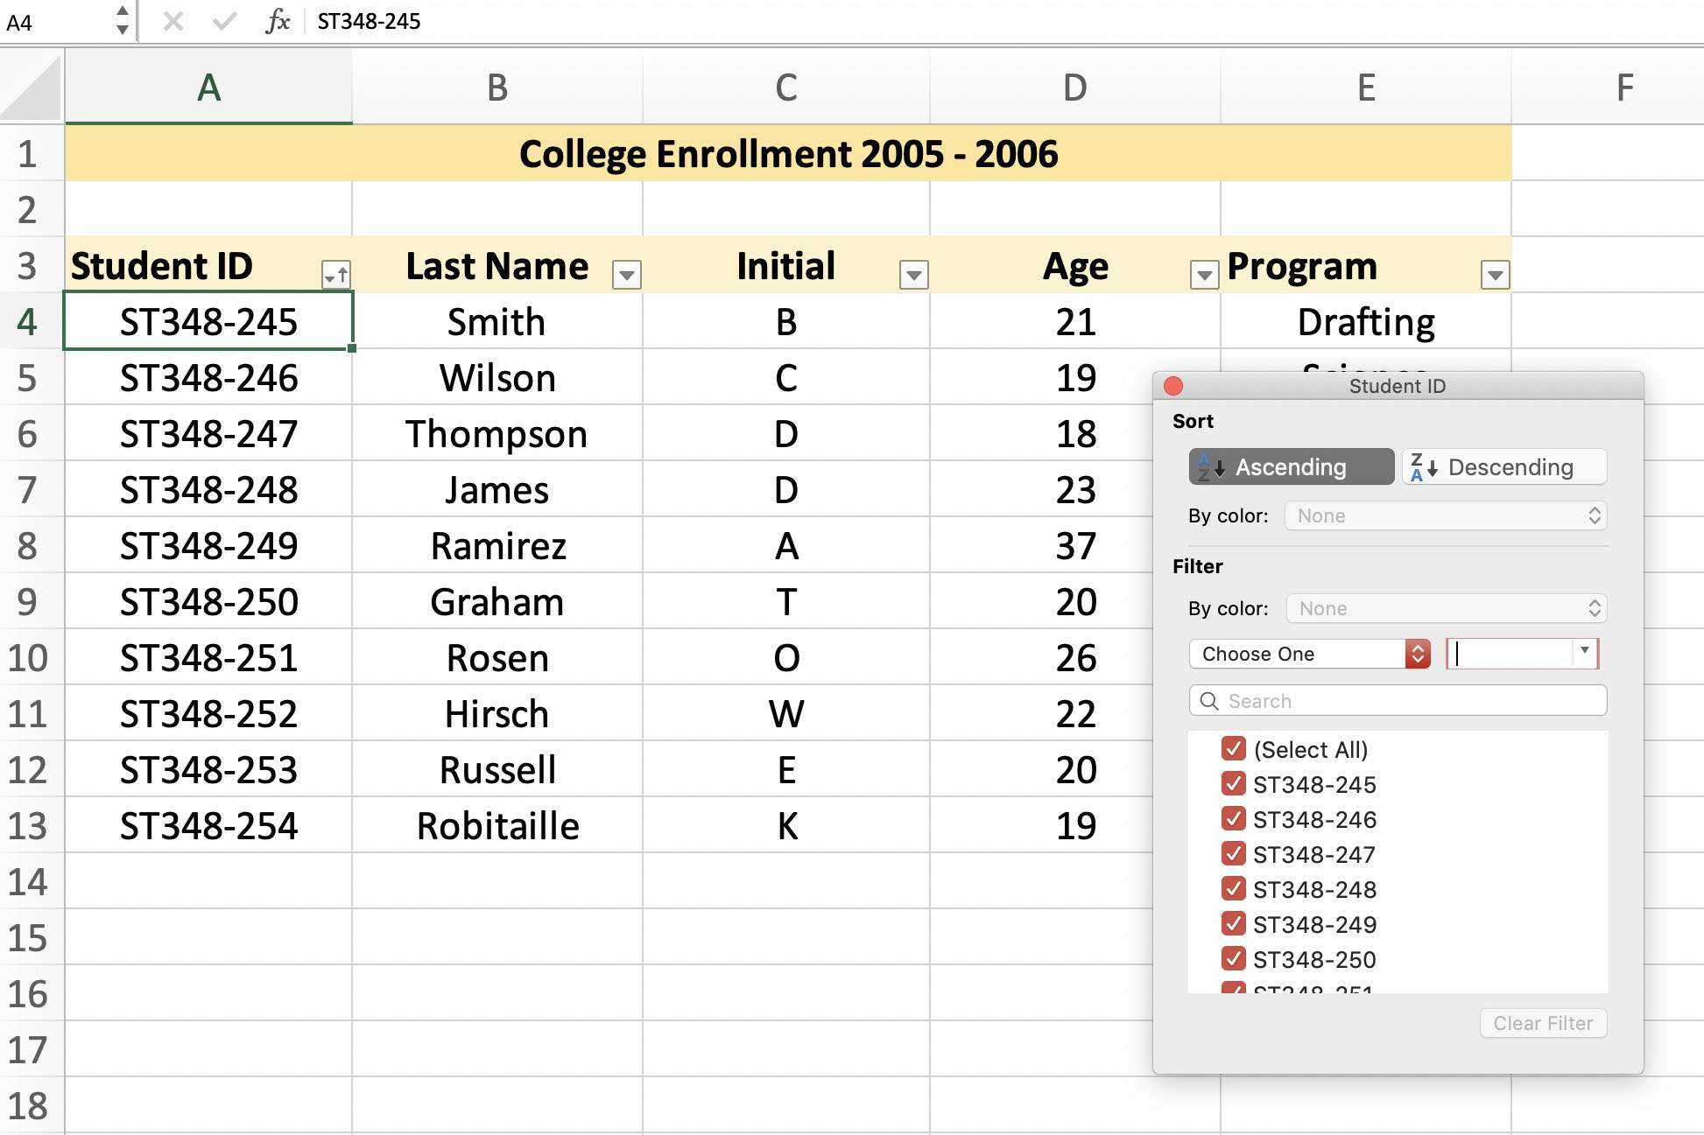Viewport: 1704px width, 1135px height.
Task: Open the Initial column filter dropdown
Action: click(x=913, y=275)
